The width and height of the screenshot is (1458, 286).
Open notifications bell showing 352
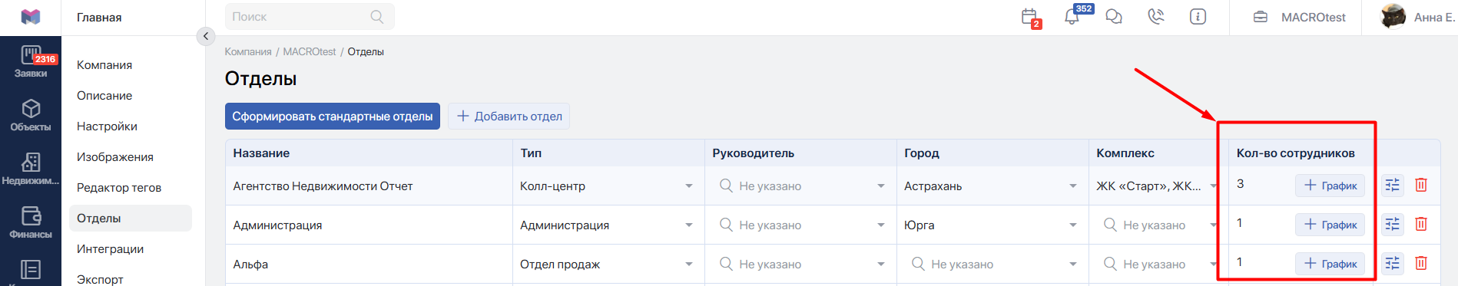pos(1073,16)
